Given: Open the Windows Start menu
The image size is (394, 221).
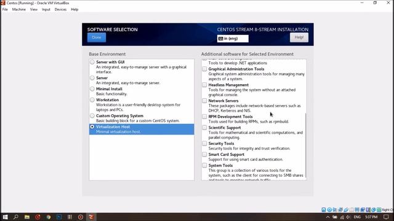Looking at the screenshot, I should click(5, 217).
